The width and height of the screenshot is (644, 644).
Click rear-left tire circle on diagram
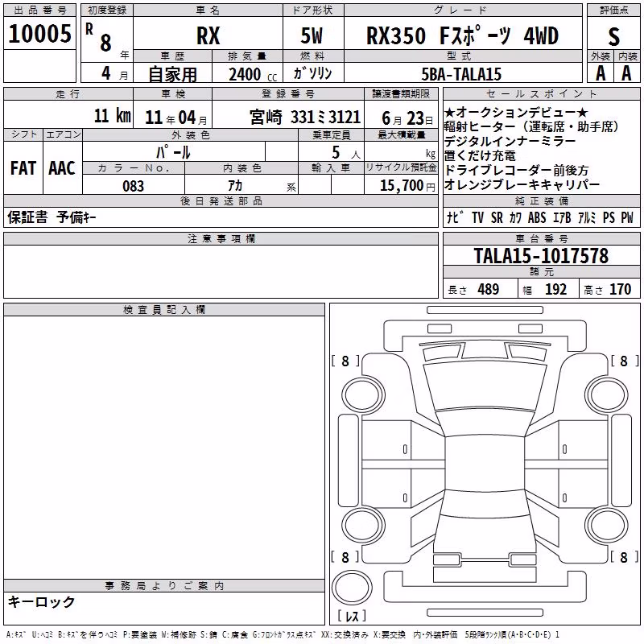point(363,526)
